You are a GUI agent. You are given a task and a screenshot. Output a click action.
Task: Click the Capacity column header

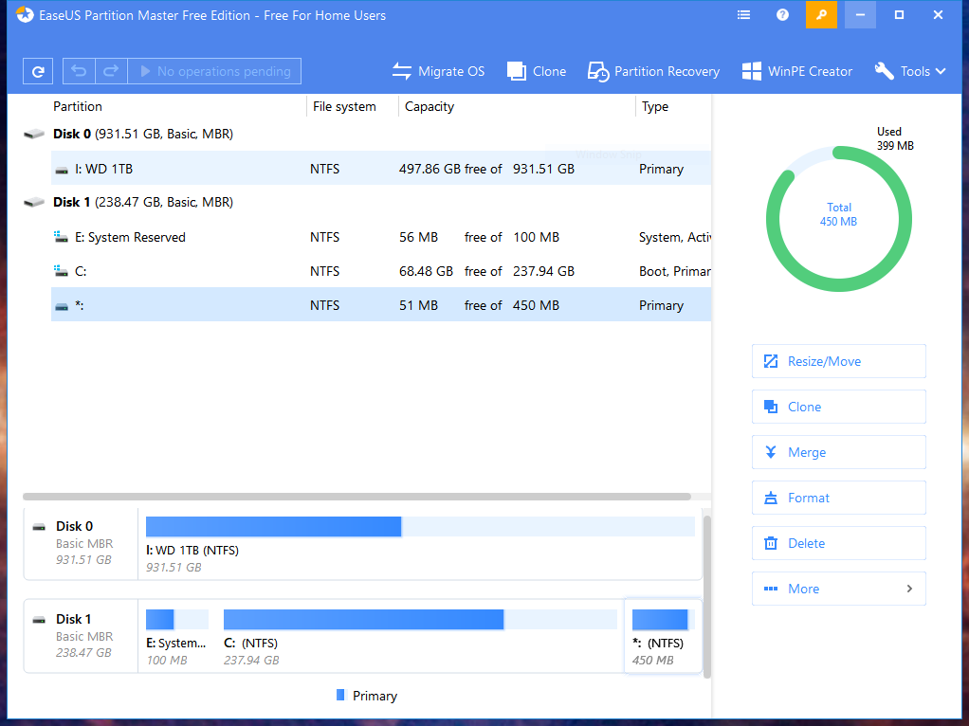430,106
